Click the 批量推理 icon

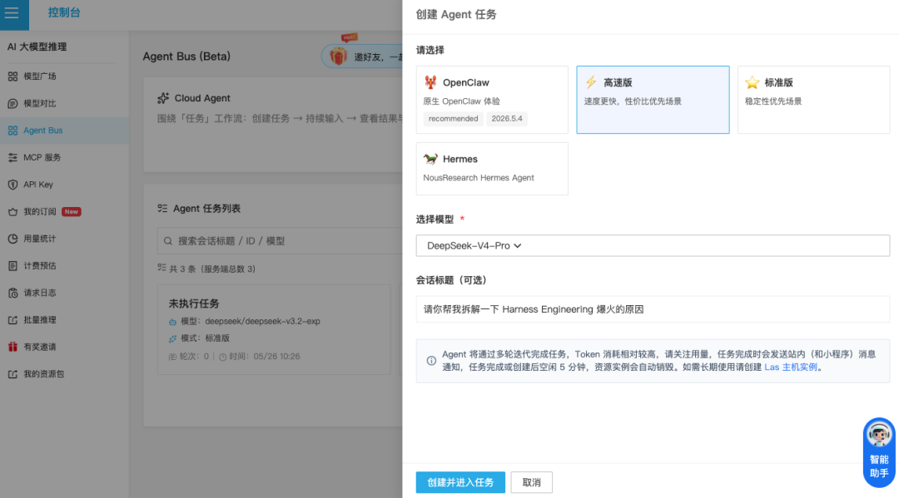tap(12, 320)
